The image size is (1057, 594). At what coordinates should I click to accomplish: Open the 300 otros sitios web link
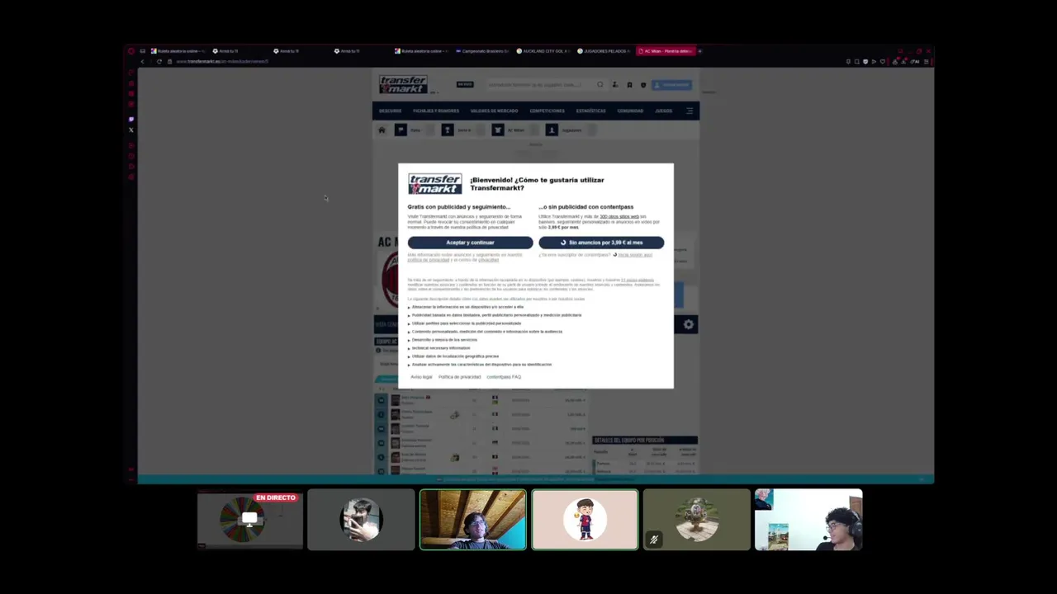click(x=619, y=216)
